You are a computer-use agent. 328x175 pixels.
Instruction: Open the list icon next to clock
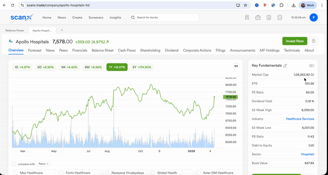pos(280,18)
